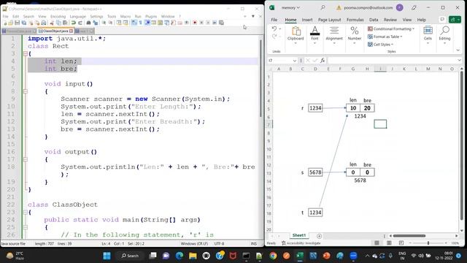This screenshot has height=263, width=467.
Task: Open Windows Start menu
Action: click(x=107, y=256)
